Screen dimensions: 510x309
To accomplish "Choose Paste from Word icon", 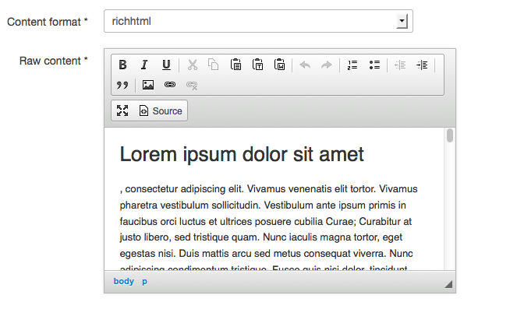I will tap(279, 65).
